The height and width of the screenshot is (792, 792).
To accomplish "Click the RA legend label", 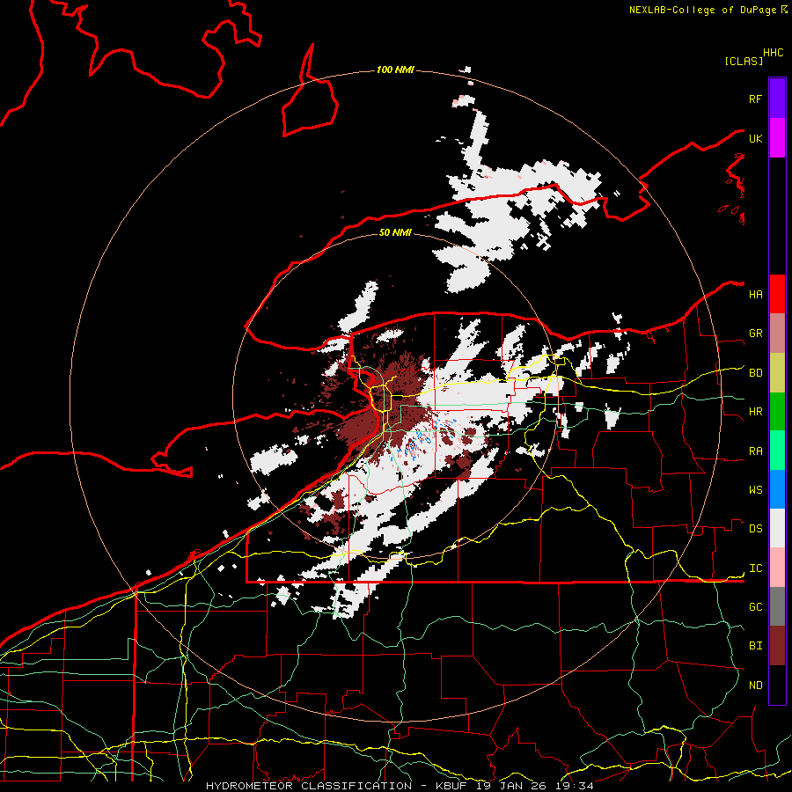I will point(755,451).
